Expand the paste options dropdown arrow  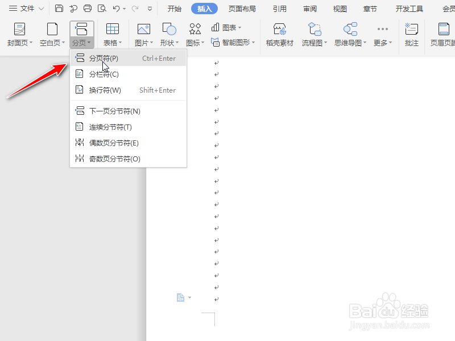pos(190,297)
